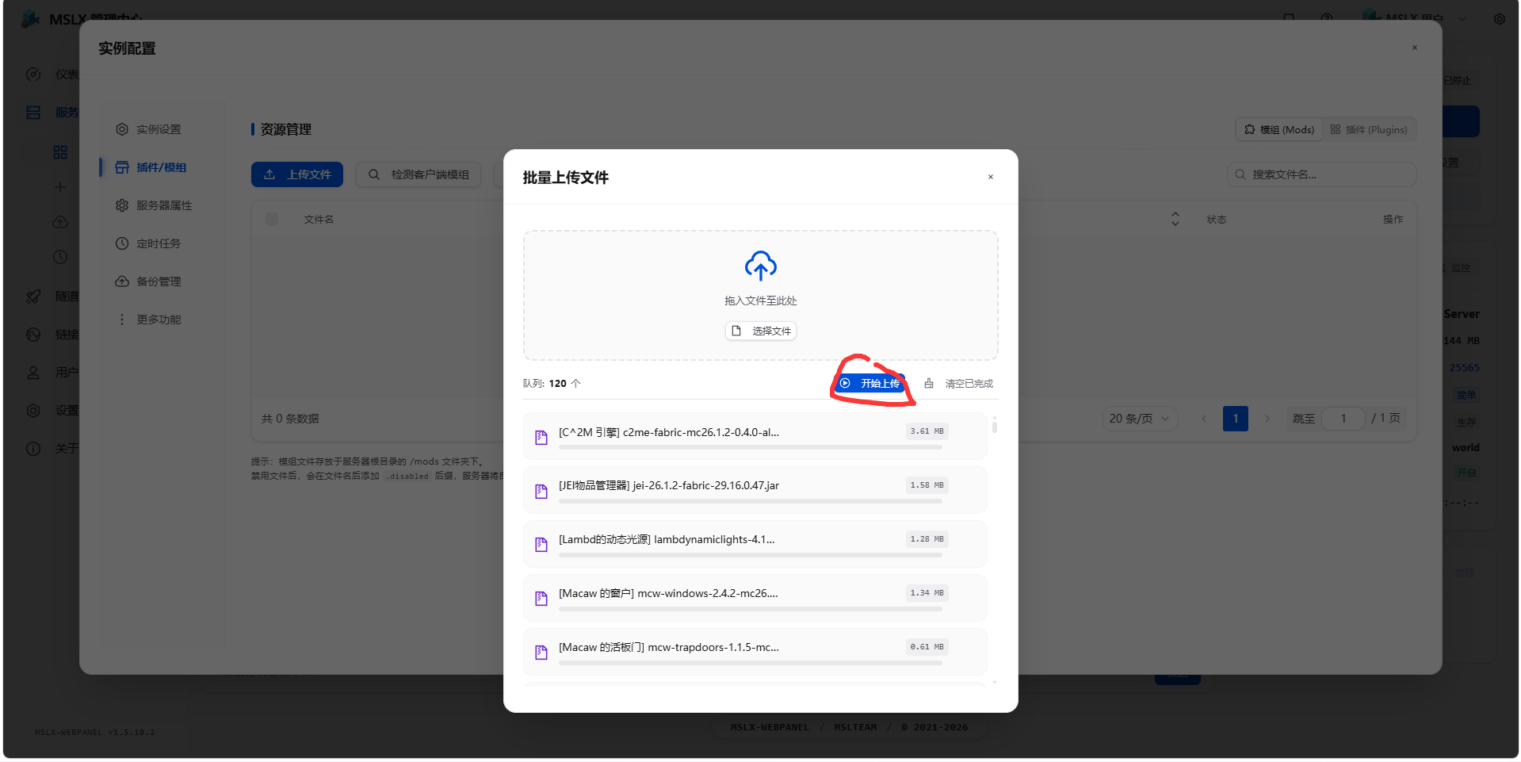Click the 搜索文件名 search field
1521x762 pixels.
pyautogui.click(x=1321, y=174)
